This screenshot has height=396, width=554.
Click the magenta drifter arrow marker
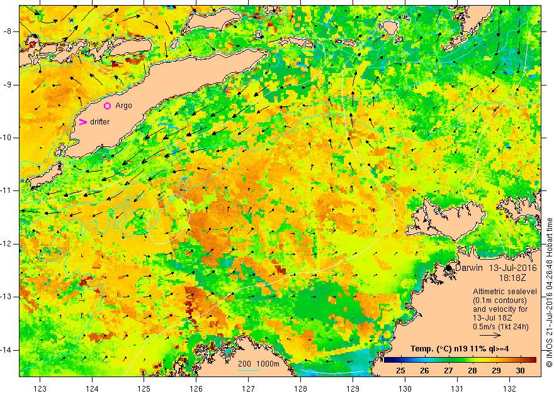pos(82,122)
